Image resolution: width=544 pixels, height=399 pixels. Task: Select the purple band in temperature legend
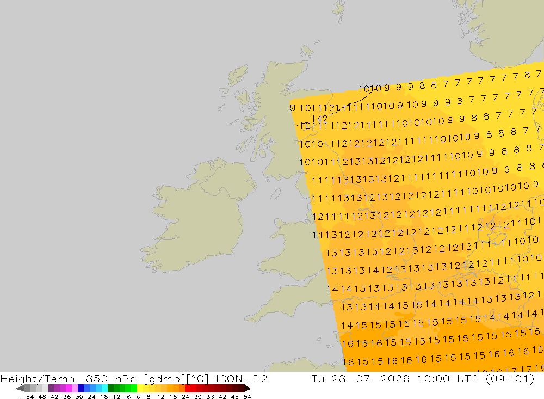pyautogui.click(x=51, y=389)
